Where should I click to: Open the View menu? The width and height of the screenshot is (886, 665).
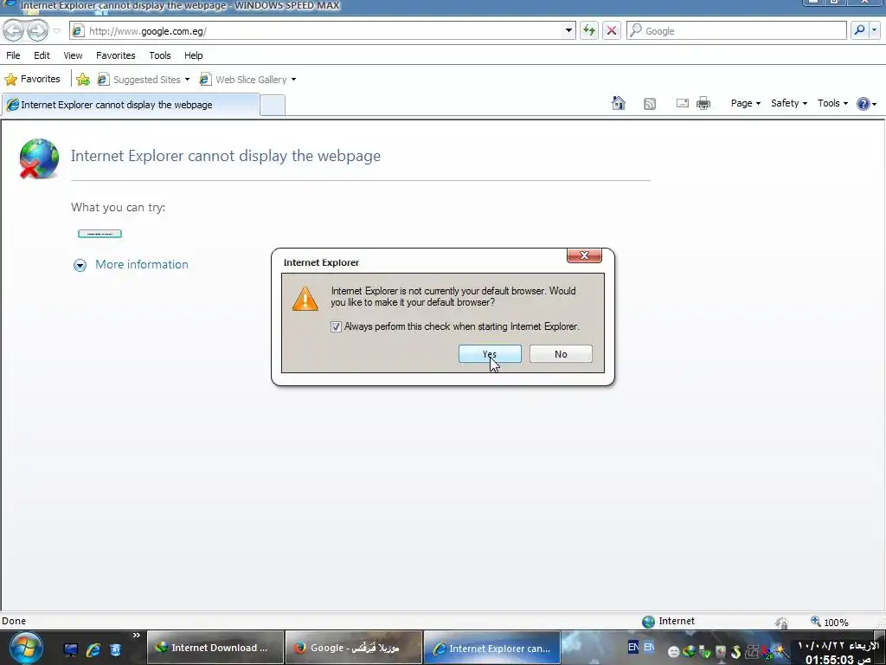(x=73, y=55)
